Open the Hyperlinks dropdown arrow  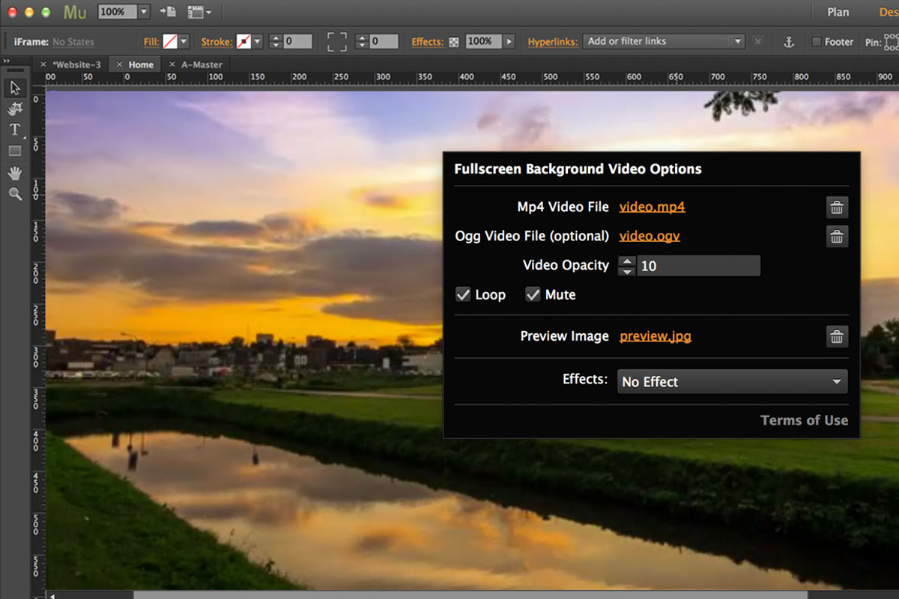(737, 42)
